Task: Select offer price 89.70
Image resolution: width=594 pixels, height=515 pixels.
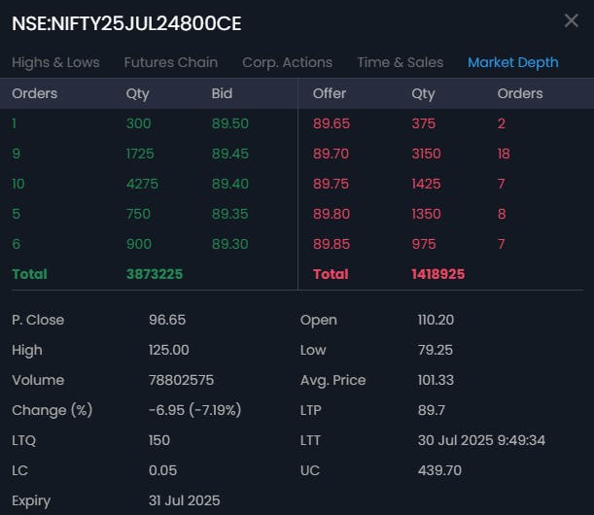Action: [332, 154]
